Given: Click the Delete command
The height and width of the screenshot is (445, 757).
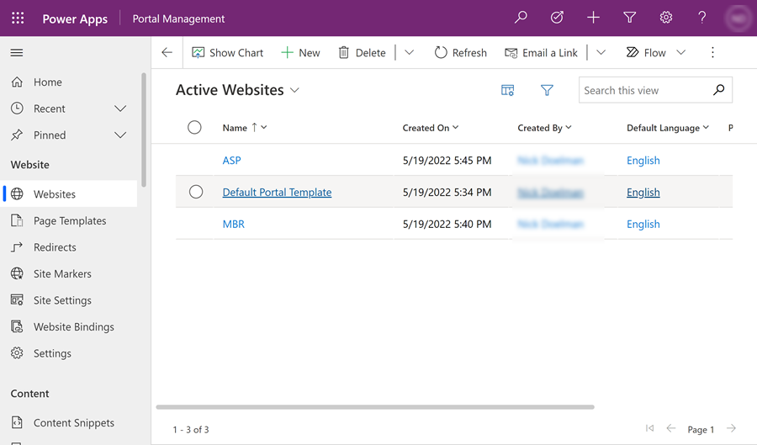Looking at the screenshot, I should [362, 53].
